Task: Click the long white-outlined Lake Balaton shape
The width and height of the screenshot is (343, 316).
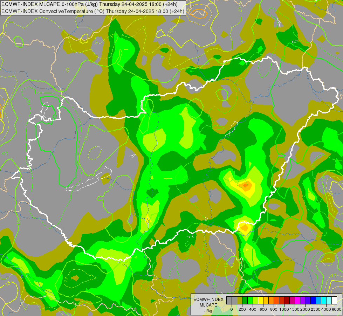Action: 89,181
